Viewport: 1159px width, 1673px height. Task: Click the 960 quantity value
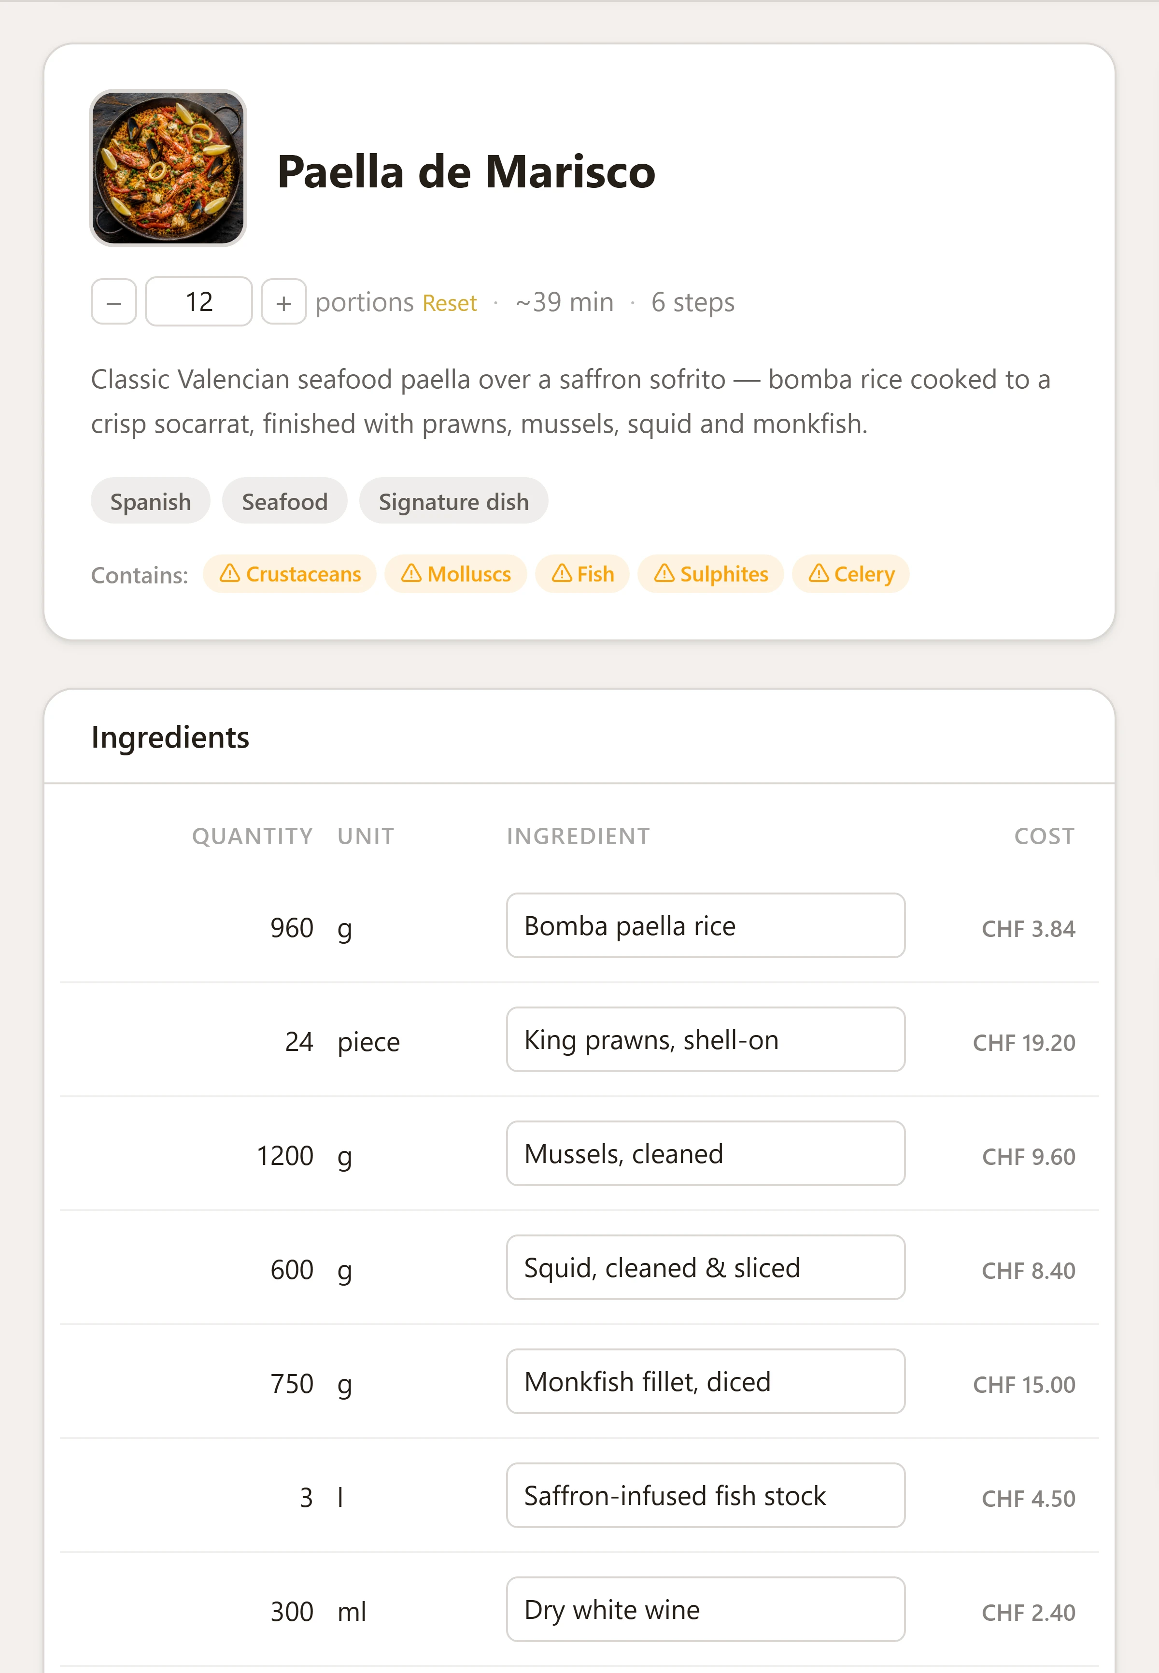[x=292, y=928]
